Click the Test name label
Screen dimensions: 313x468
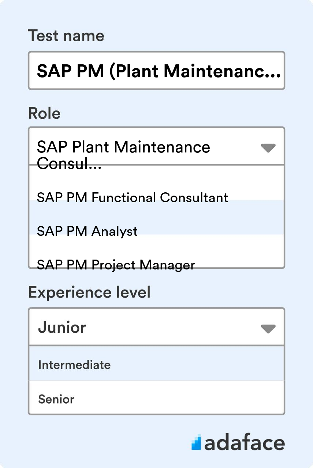(66, 35)
